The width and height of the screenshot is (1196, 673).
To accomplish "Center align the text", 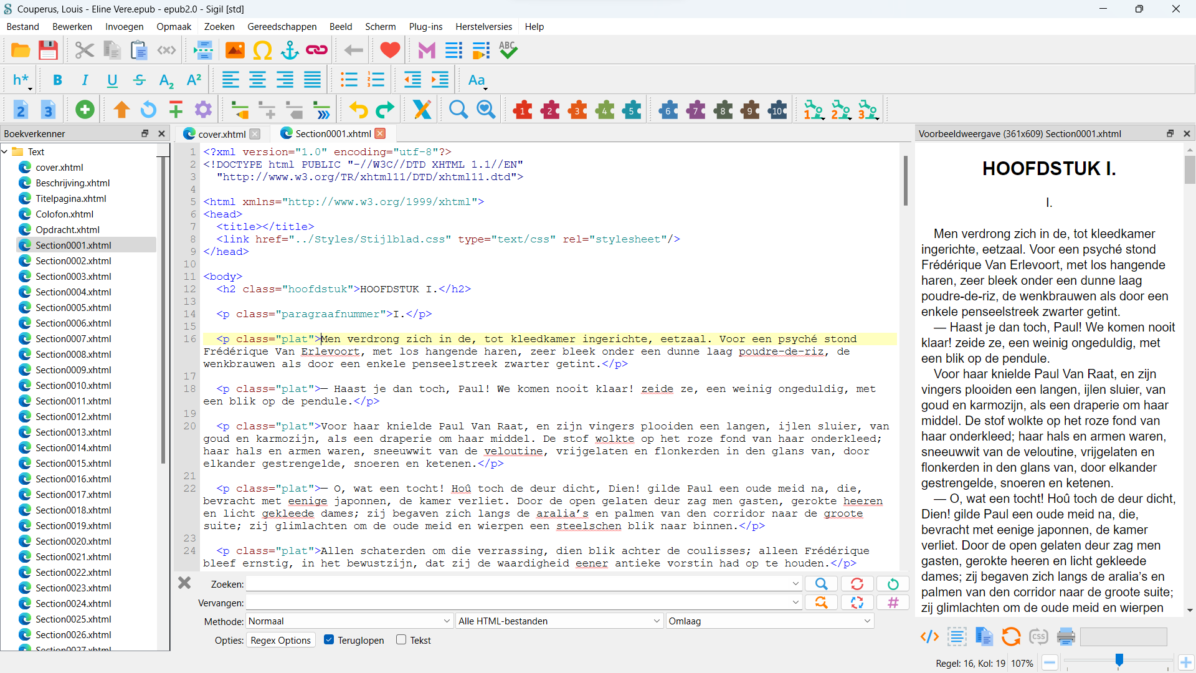I will 258,80.
